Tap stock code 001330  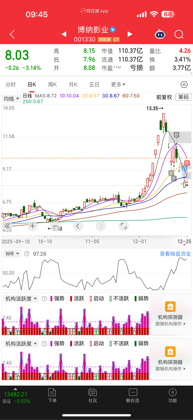click(x=85, y=40)
